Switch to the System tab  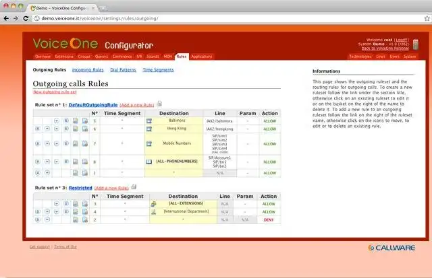pos(410,57)
